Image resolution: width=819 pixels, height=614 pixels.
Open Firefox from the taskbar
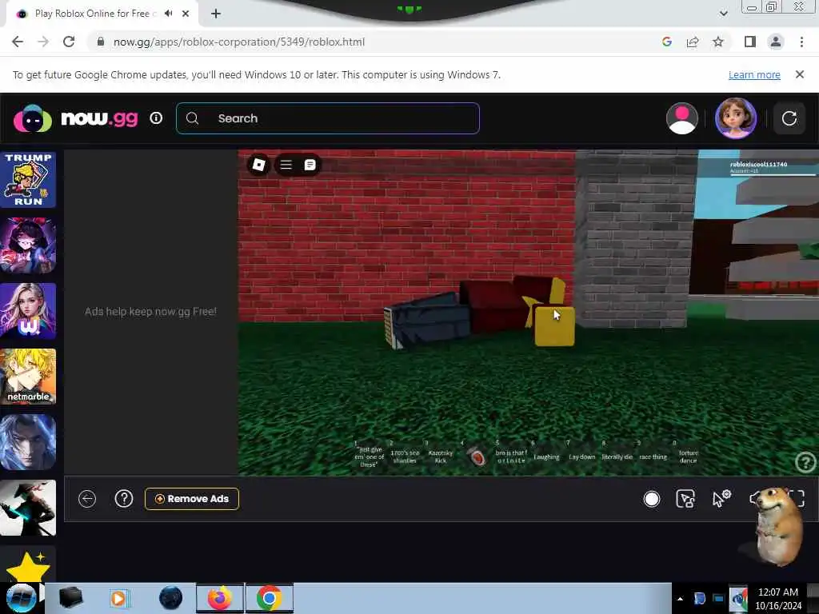tap(220, 598)
